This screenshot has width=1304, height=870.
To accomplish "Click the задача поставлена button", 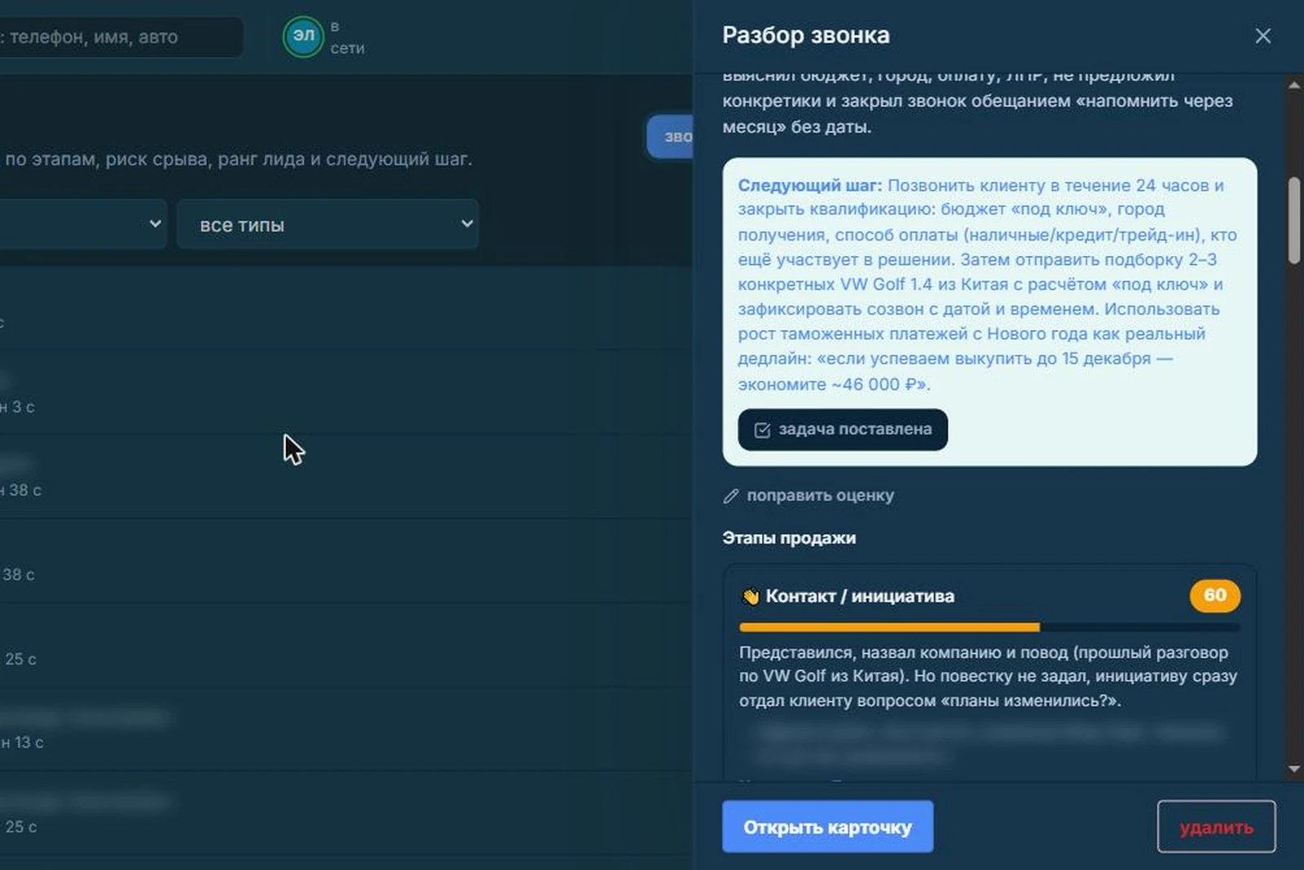I will 843,430.
